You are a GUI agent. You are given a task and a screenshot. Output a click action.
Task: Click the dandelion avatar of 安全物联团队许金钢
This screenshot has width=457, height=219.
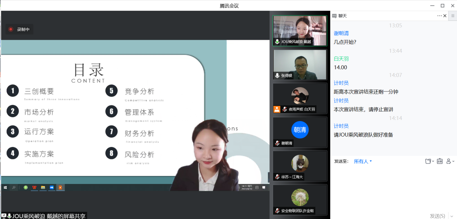coord(300,197)
